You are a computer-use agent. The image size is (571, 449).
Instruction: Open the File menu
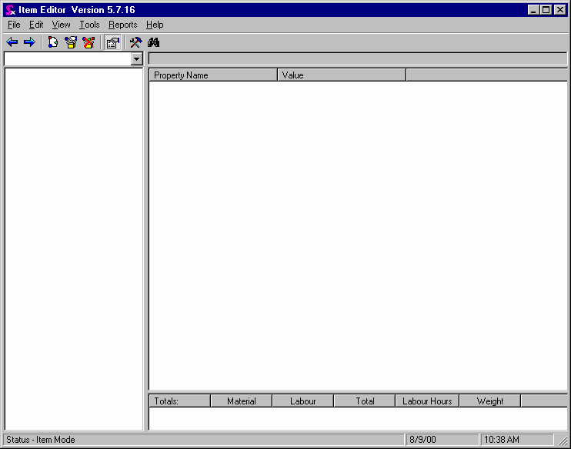click(x=14, y=25)
